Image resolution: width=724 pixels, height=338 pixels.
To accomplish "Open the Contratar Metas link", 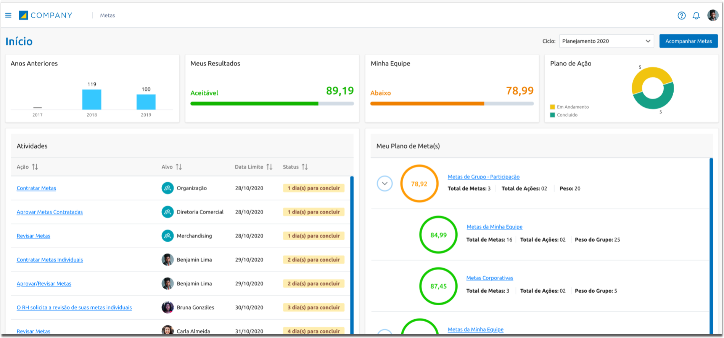I will coord(36,188).
